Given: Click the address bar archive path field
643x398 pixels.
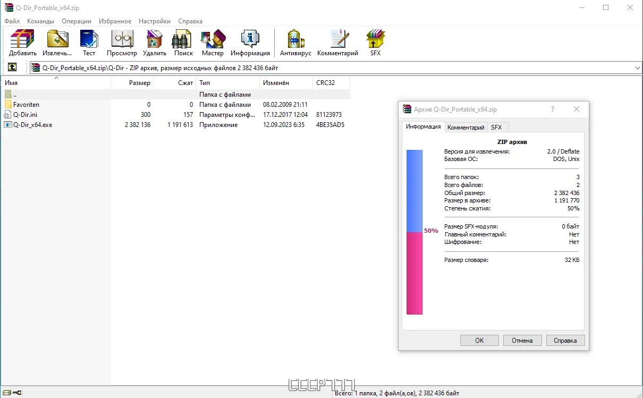Looking at the screenshot, I should 336,68.
